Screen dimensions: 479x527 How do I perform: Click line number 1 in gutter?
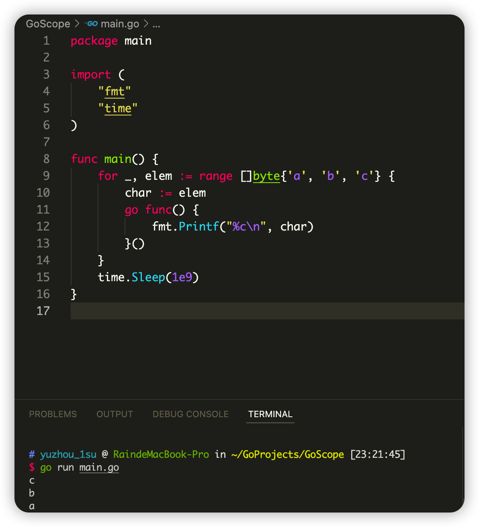pos(47,41)
